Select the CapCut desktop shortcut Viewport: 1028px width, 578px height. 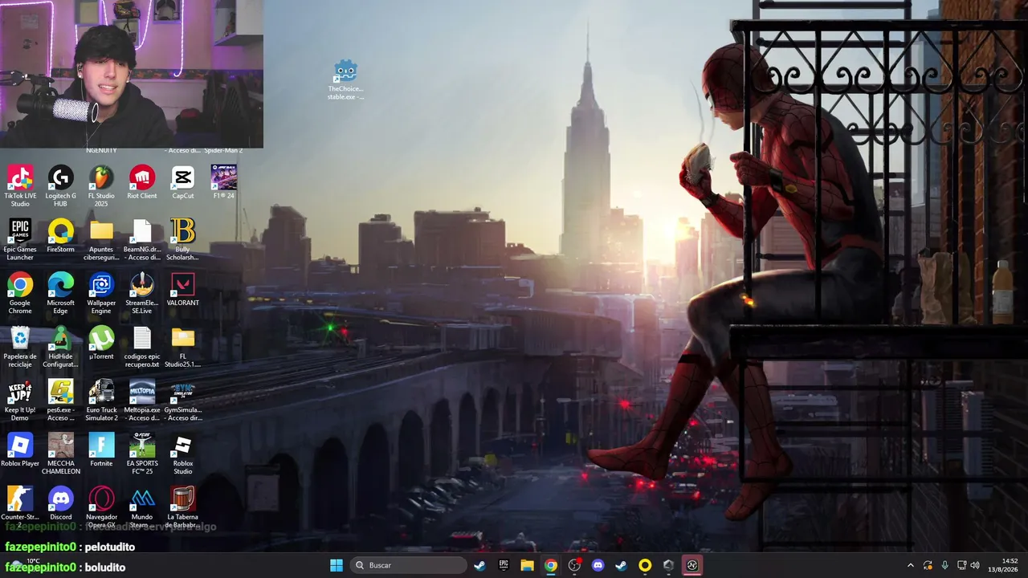[x=183, y=182]
